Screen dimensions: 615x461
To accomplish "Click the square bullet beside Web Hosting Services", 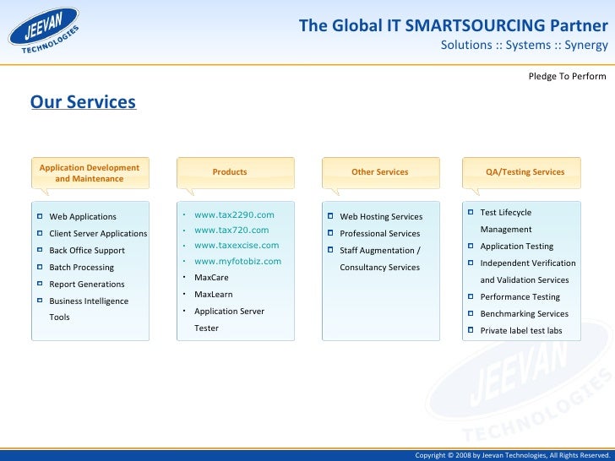I will point(330,216).
